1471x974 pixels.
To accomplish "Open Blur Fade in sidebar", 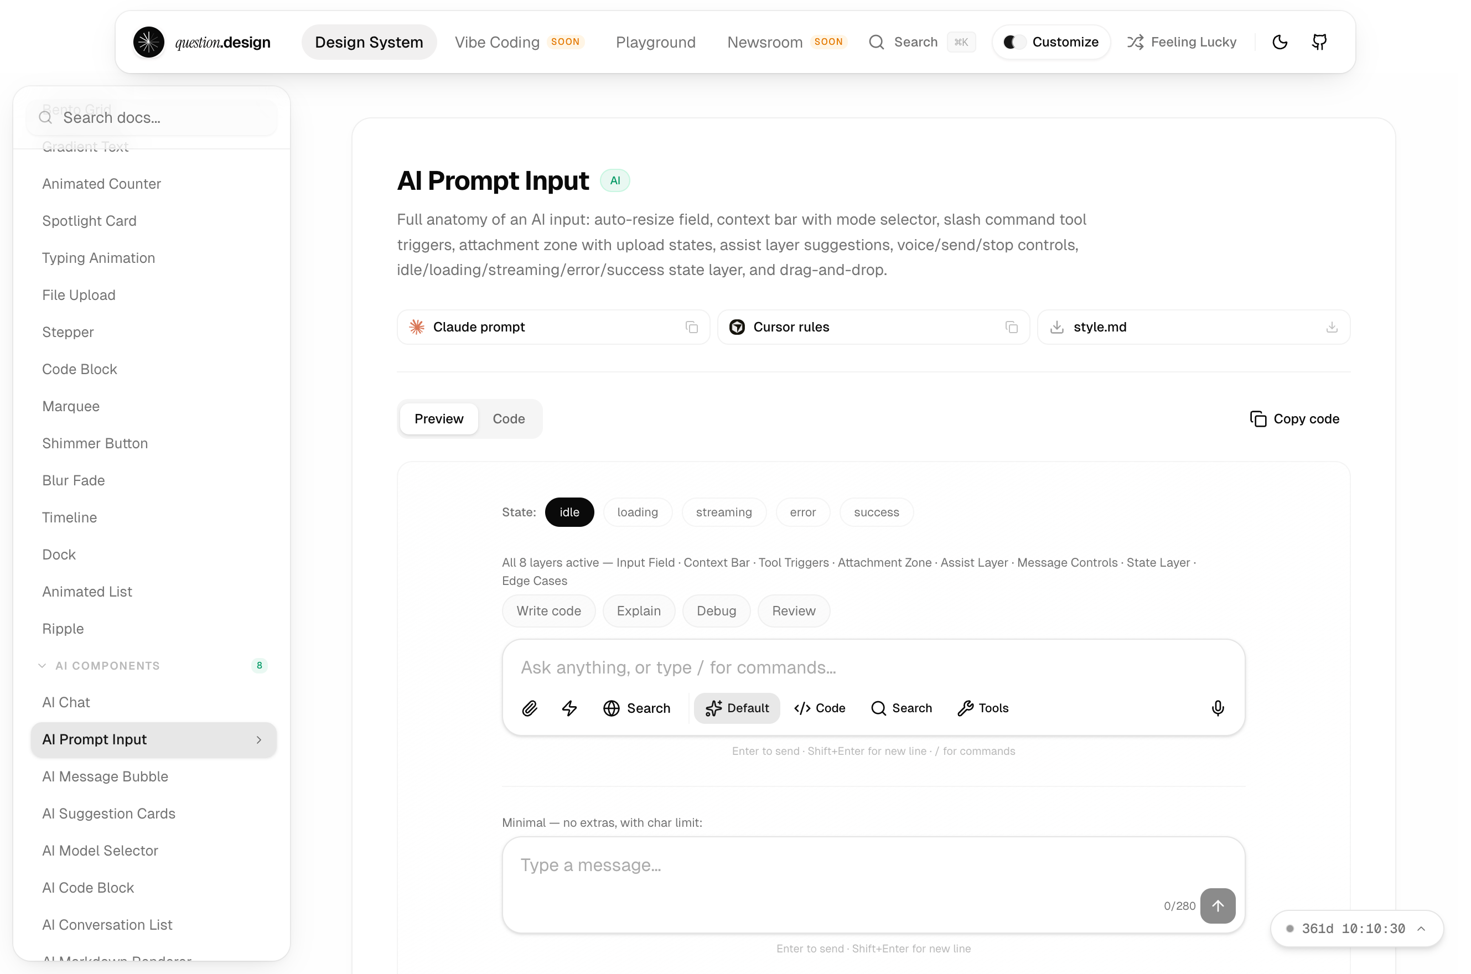I will pos(153,481).
